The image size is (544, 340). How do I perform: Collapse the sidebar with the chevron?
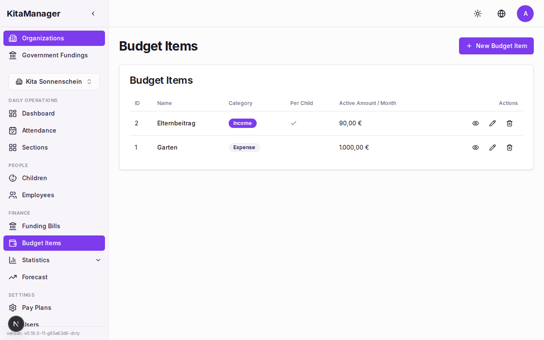(x=93, y=13)
